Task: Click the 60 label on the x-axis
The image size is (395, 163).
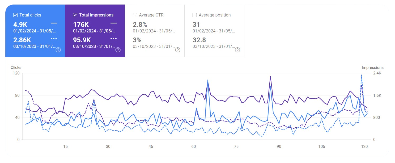Action: click(194, 147)
